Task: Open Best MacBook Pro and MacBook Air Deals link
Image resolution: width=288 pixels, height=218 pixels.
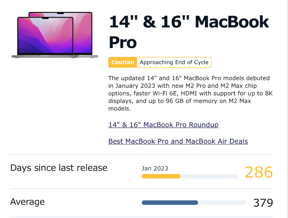Action: [x=178, y=141]
